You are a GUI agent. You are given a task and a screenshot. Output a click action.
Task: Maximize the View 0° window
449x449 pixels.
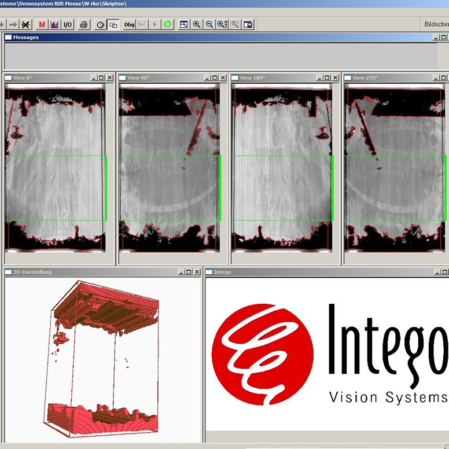click(101, 78)
